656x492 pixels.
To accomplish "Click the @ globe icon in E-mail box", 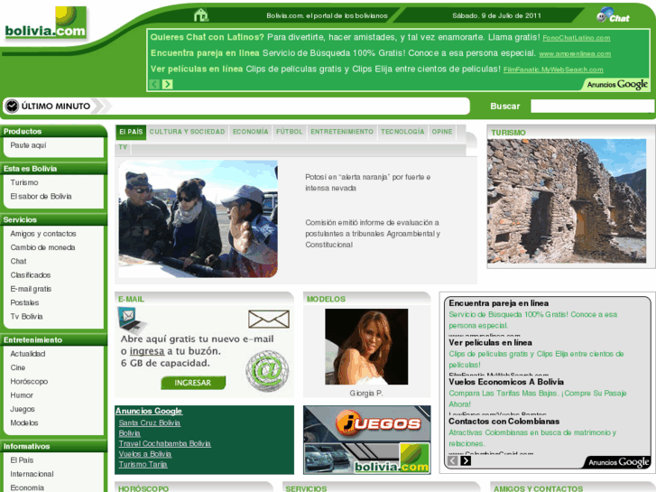I will [267, 370].
